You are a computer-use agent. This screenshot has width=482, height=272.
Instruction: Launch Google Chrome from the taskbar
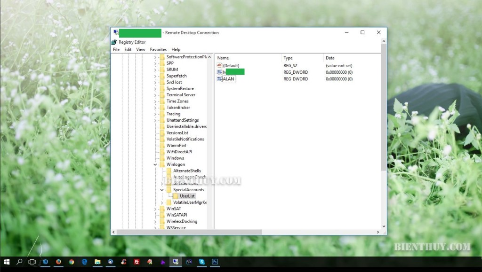pyautogui.click(x=72, y=262)
